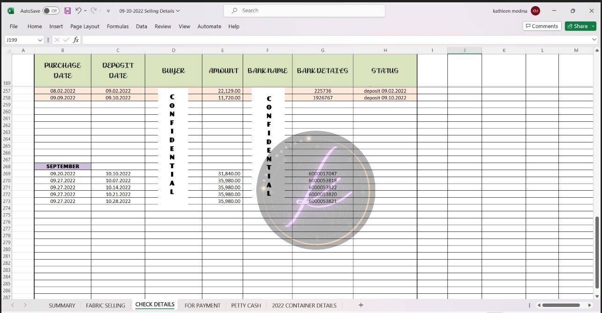Open the Page Layout ribbon tab
Viewport: 602px width, 313px height.
pos(85,26)
